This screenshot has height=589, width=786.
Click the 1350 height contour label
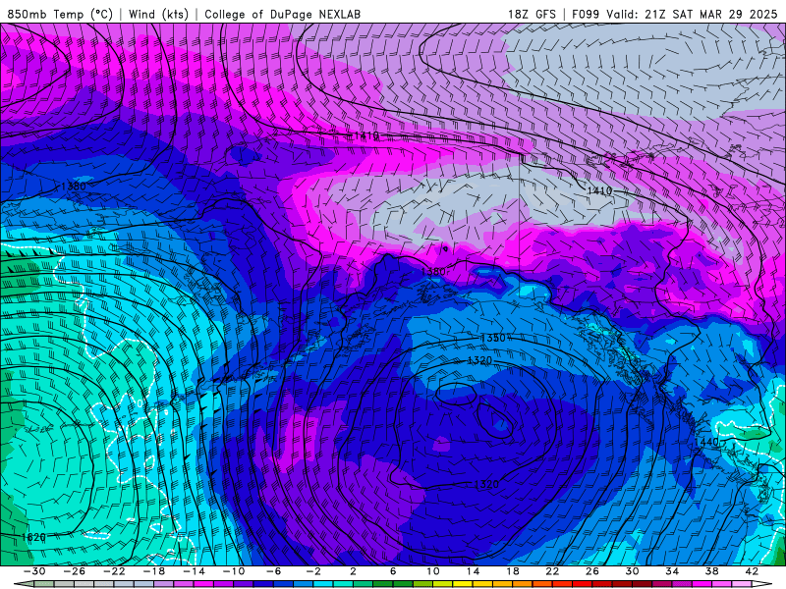pyautogui.click(x=493, y=338)
